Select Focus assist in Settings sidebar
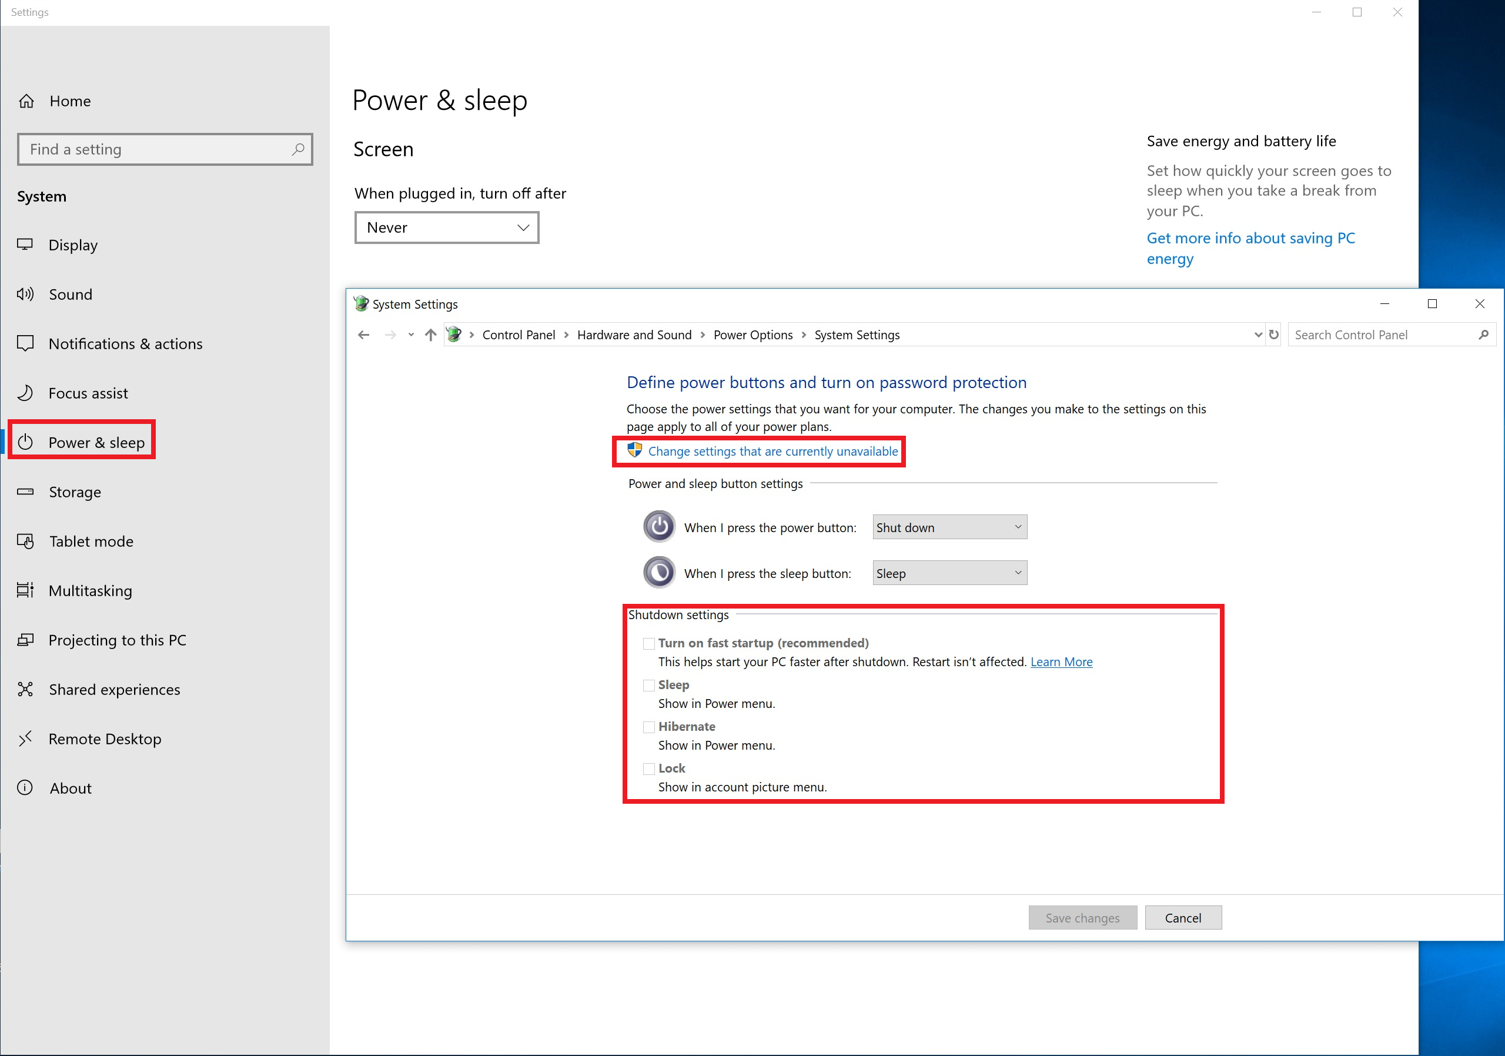This screenshot has height=1056, width=1505. 165,393
